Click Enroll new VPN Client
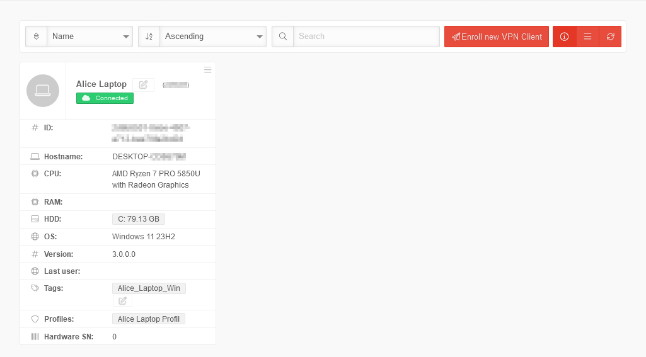 497,37
